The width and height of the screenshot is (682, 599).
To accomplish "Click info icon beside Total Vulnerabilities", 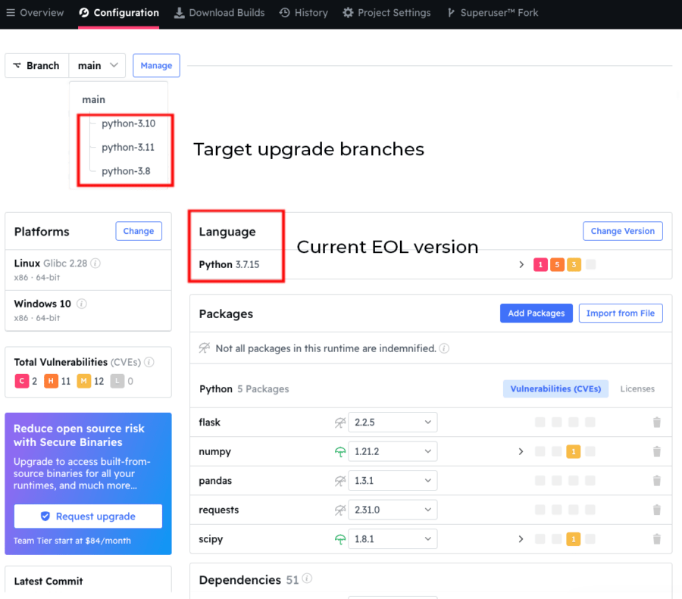I will pos(149,362).
